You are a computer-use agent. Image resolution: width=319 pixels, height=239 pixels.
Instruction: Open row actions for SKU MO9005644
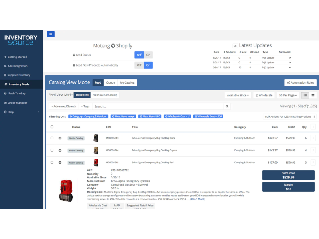[x=313, y=150]
